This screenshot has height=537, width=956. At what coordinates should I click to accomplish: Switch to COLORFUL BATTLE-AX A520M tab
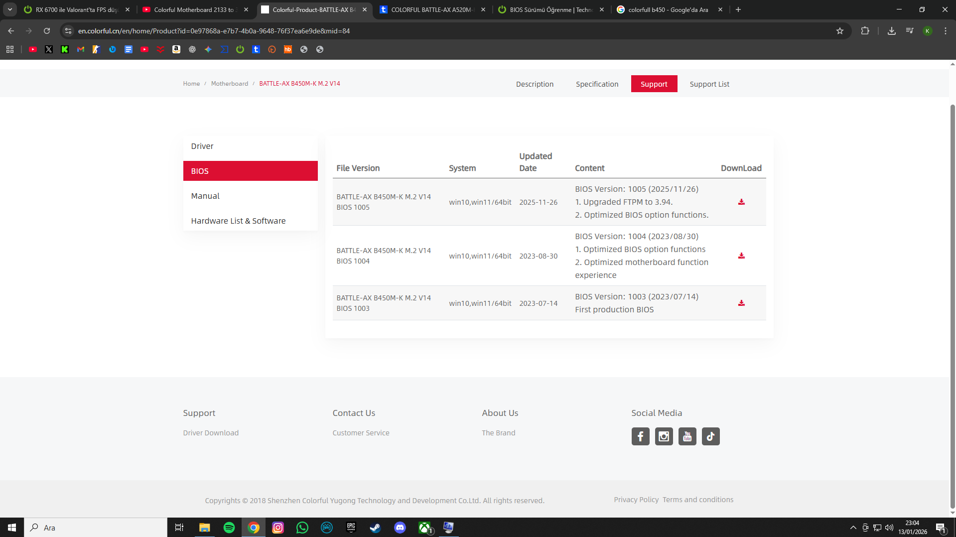[432, 9]
